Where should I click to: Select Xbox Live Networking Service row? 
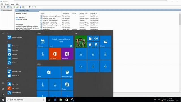(69, 16)
